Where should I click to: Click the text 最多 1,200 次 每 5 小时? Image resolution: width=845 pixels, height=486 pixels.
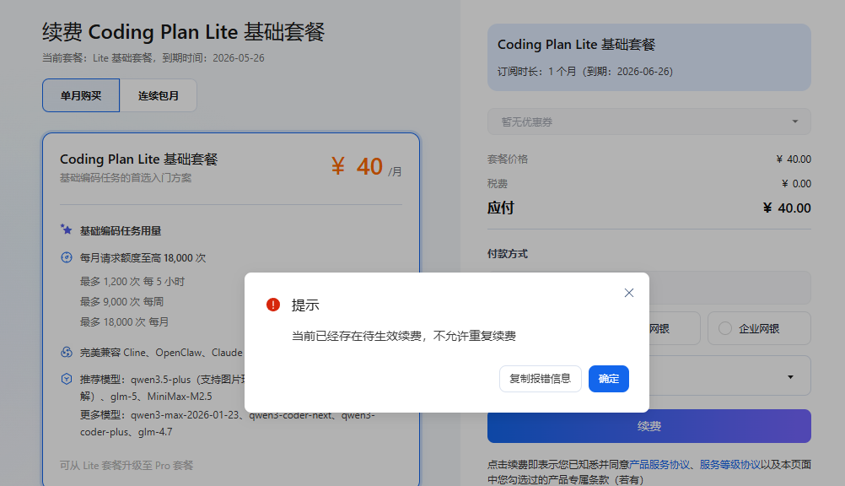[132, 282]
